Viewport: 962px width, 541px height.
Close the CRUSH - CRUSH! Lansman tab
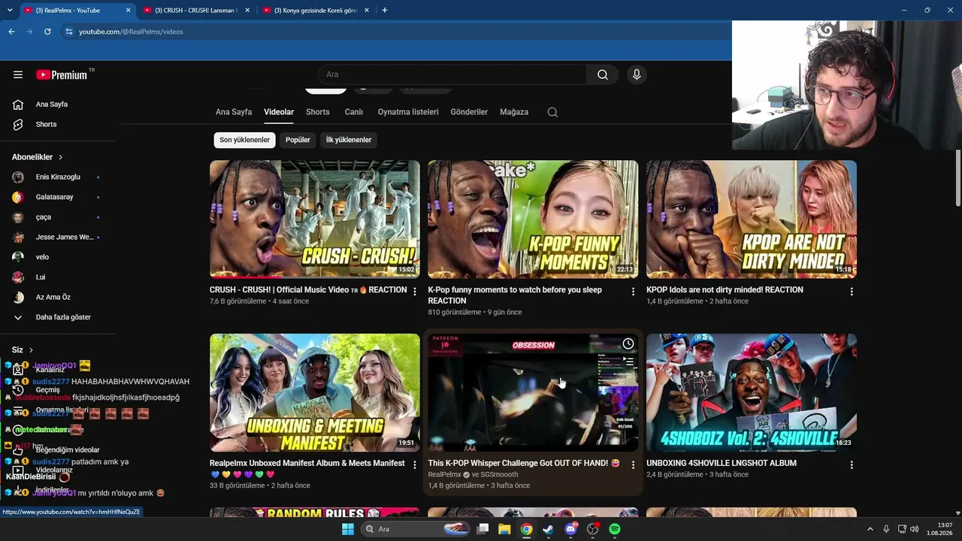247,11
